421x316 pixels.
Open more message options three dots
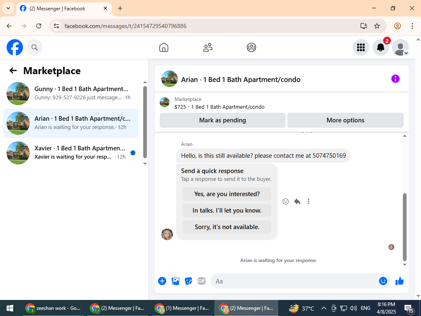pyautogui.click(x=309, y=201)
